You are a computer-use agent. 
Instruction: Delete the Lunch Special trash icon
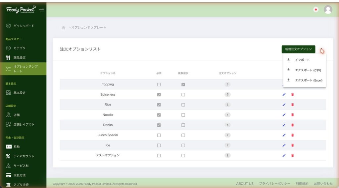point(293,135)
